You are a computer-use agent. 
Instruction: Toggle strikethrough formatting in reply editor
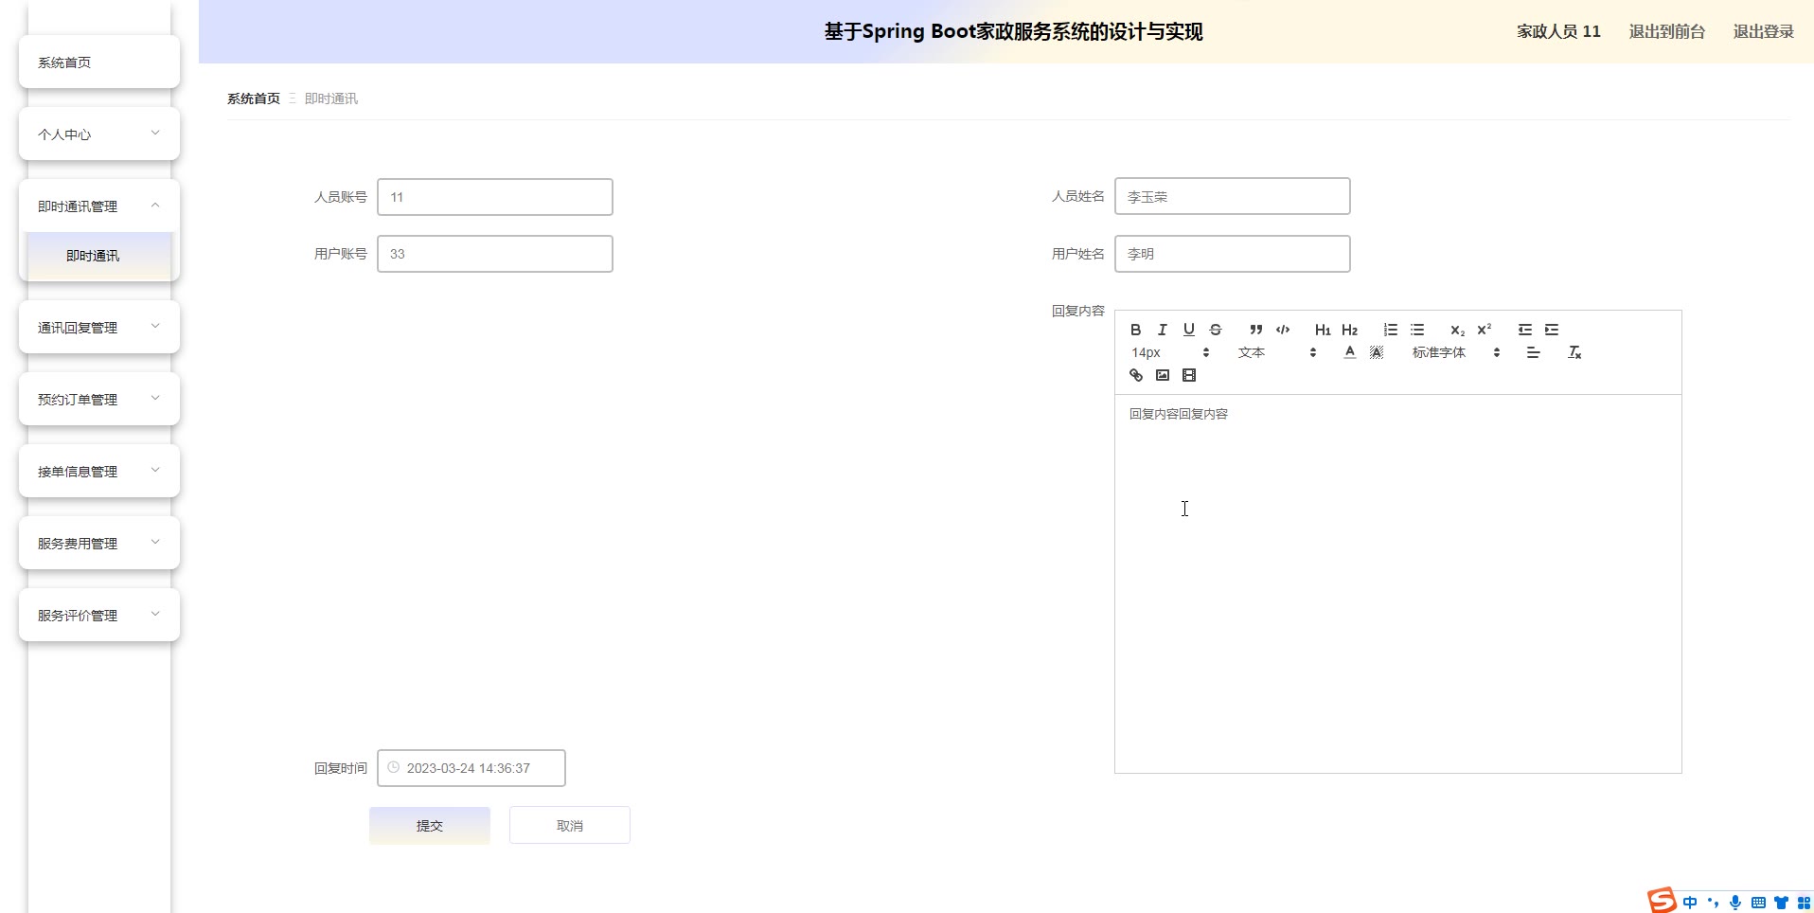click(x=1216, y=330)
